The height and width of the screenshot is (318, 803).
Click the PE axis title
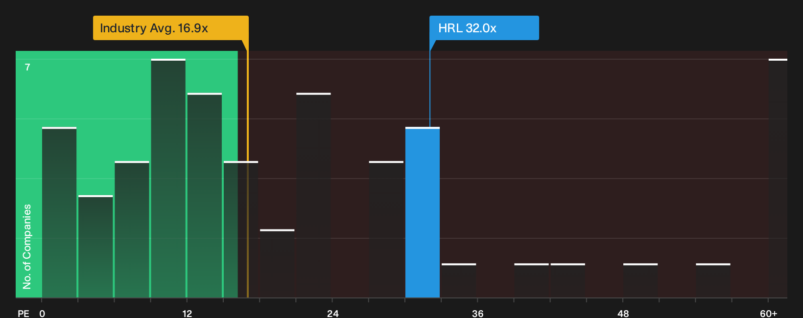[24, 314]
